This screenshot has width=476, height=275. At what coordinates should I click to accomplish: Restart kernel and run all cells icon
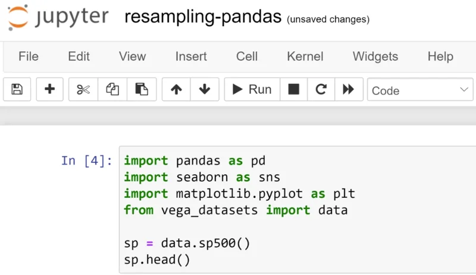(x=349, y=89)
